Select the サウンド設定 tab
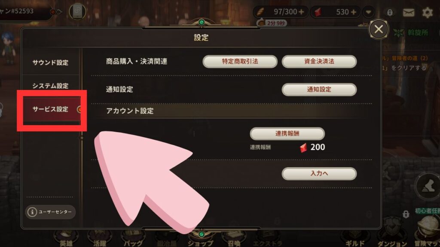This screenshot has height=247, width=440. click(x=51, y=63)
